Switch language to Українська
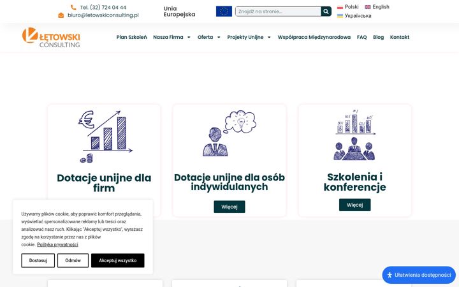The width and height of the screenshot is (459, 287). coord(358,16)
